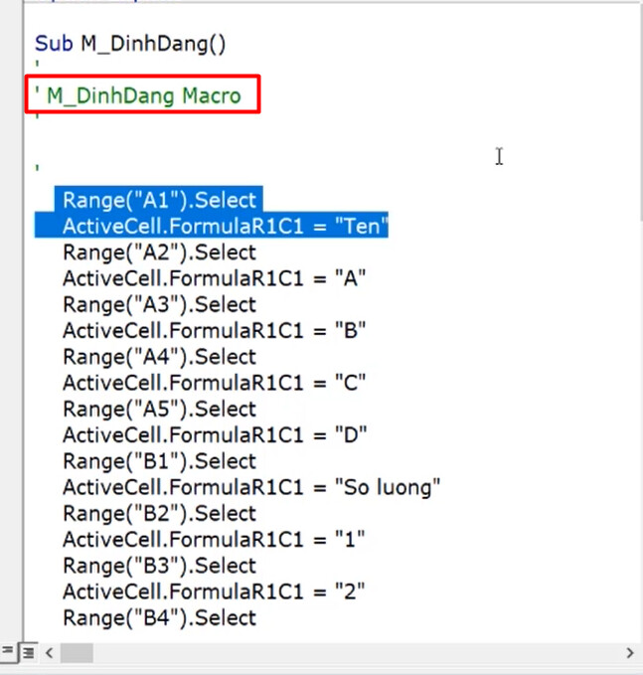The height and width of the screenshot is (675, 643).
Task: Place cursor on Range("A3").Select line
Action: pos(159,305)
